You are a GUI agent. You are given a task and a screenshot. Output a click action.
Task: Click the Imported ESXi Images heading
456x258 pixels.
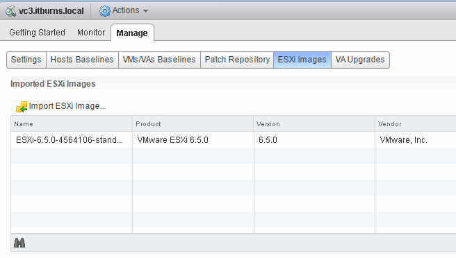pos(53,84)
